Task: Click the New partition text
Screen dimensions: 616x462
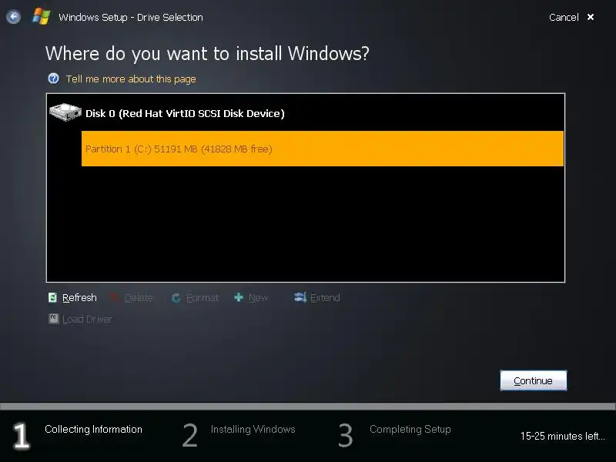Action: click(259, 298)
